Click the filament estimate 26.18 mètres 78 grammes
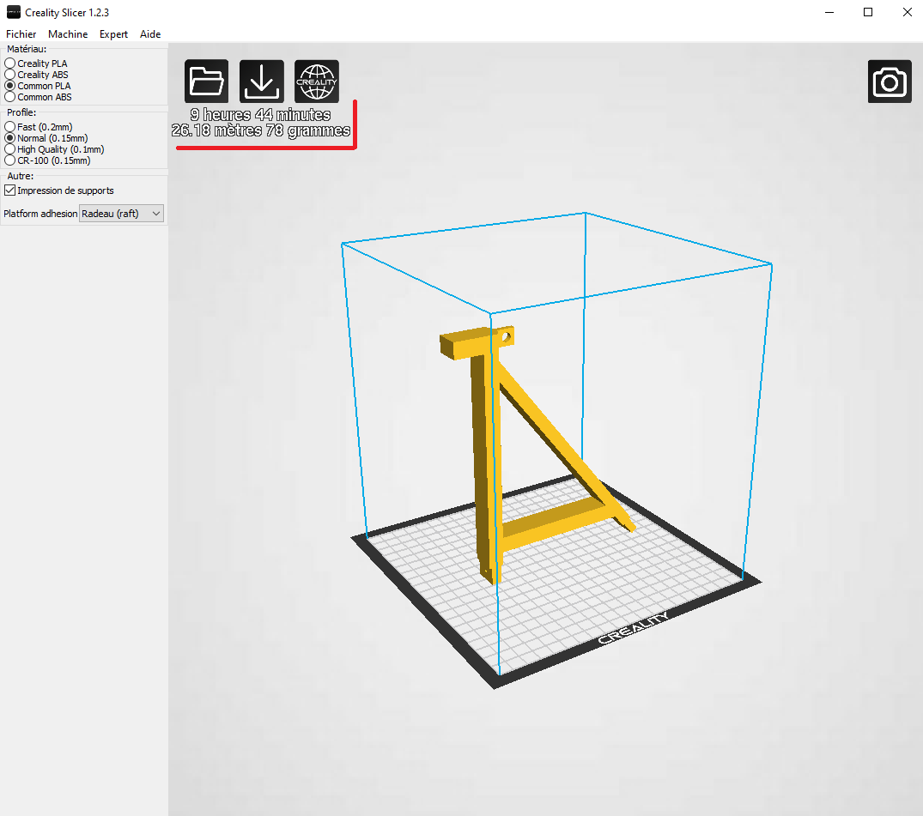 [x=261, y=130]
